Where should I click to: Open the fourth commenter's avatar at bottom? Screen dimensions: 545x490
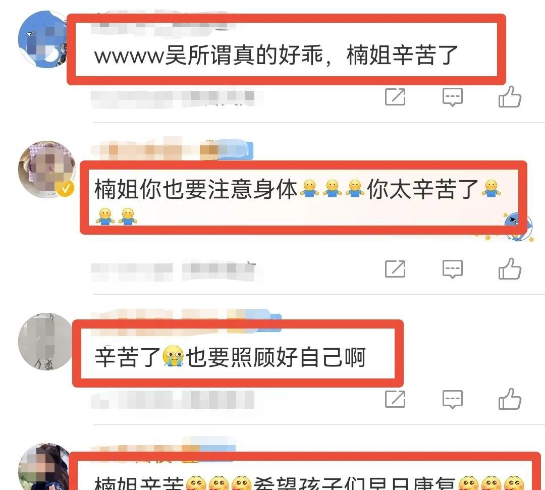(x=43, y=467)
